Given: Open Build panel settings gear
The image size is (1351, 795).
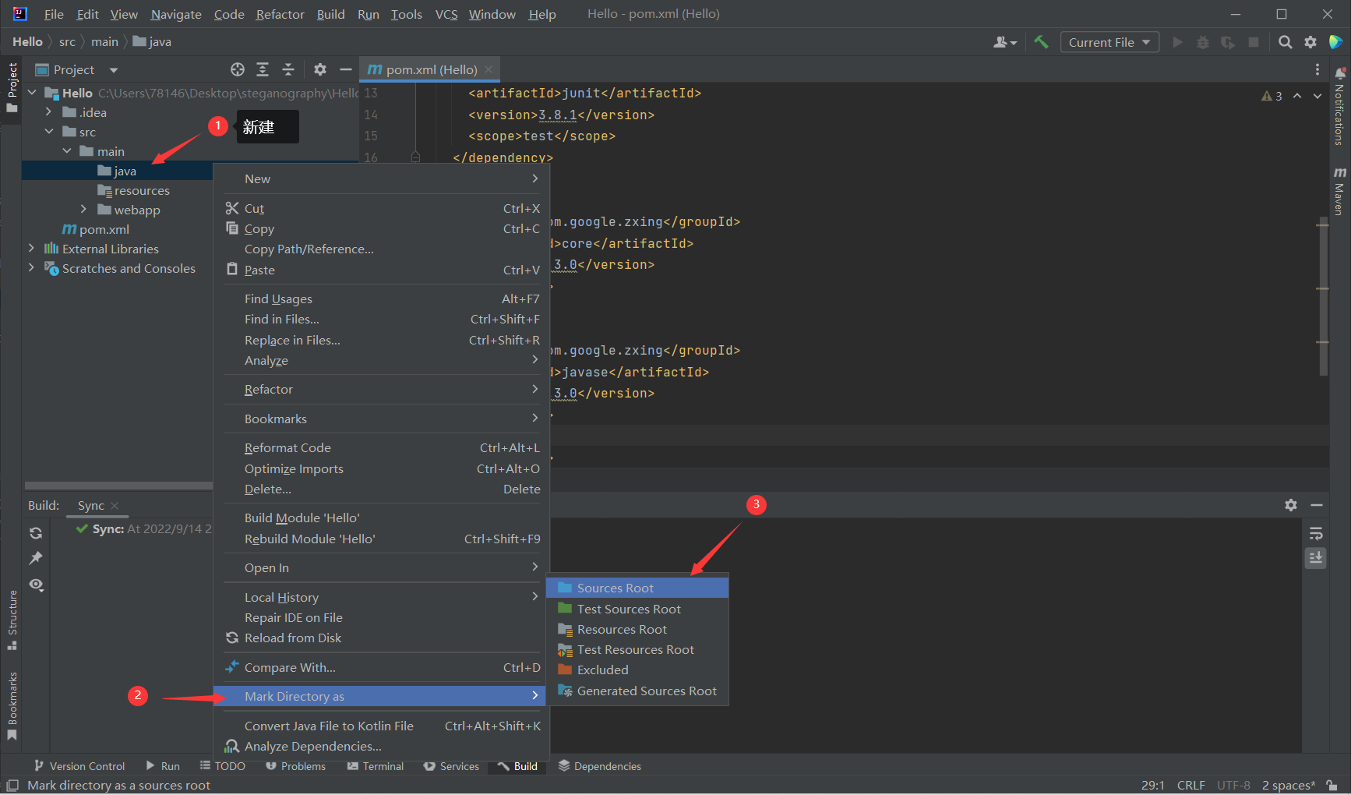Looking at the screenshot, I should [1291, 505].
